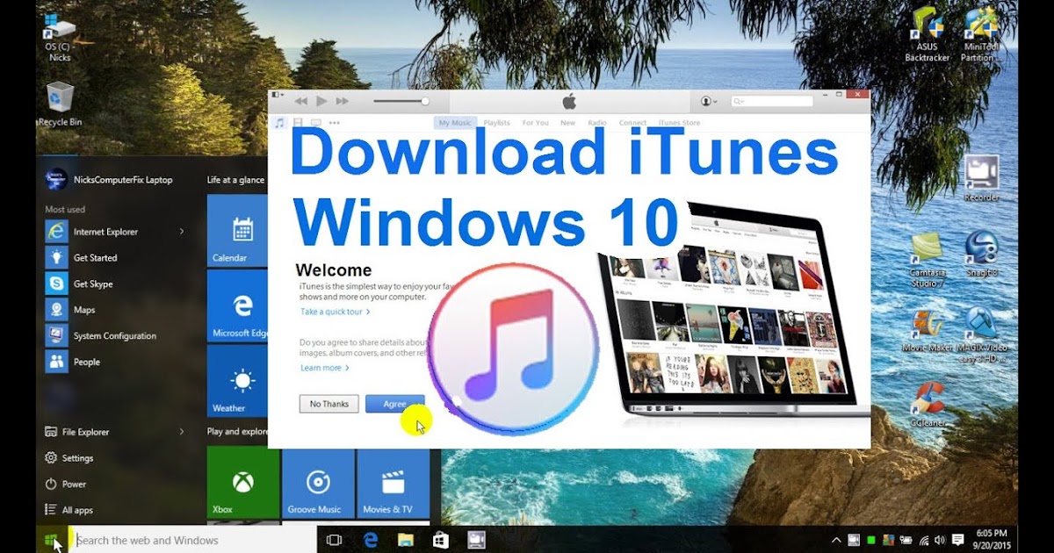This screenshot has height=553, width=1054.
Task: Select the CCleaner desktop icon
Action: (928, 404)
